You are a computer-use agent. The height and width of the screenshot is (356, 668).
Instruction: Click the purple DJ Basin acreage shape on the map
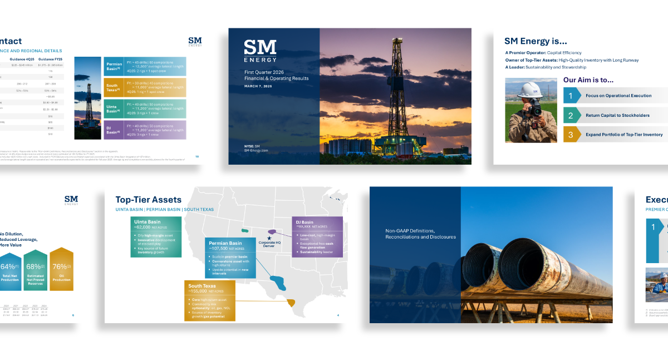click(271, 231)
